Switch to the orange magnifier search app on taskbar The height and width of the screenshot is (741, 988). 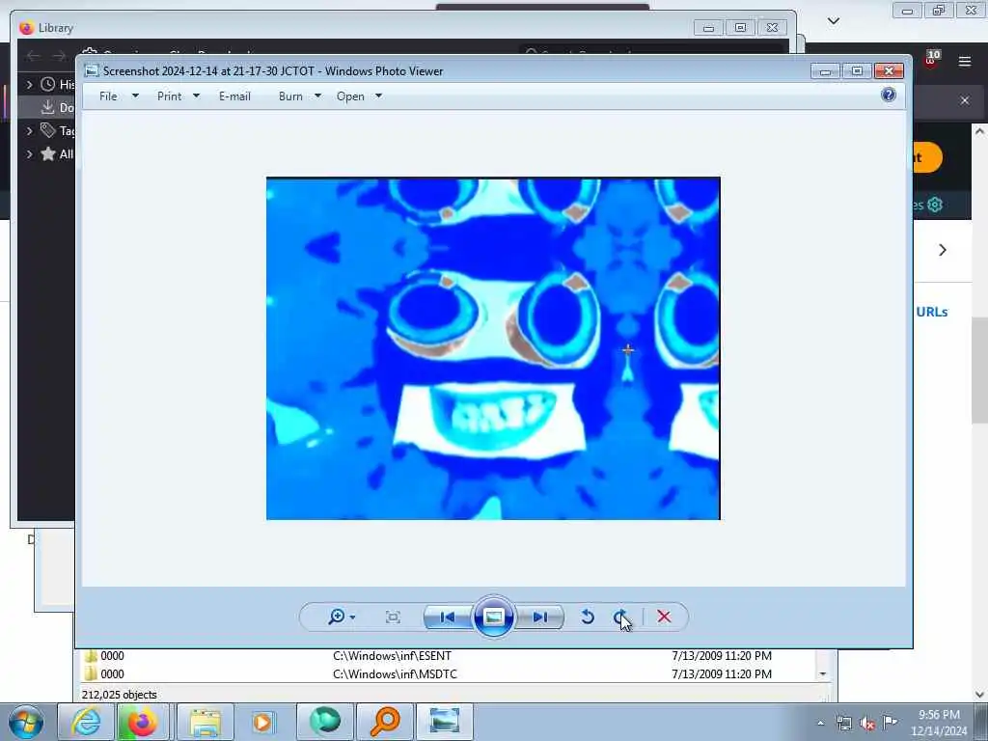coord(385,722)
